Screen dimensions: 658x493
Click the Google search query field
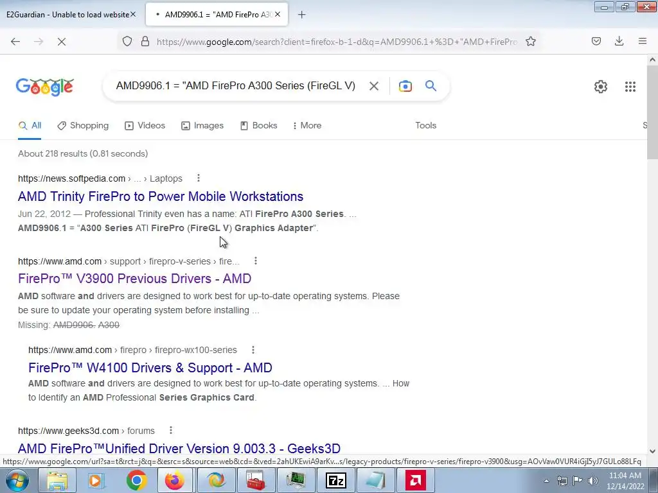pos(235,86)
